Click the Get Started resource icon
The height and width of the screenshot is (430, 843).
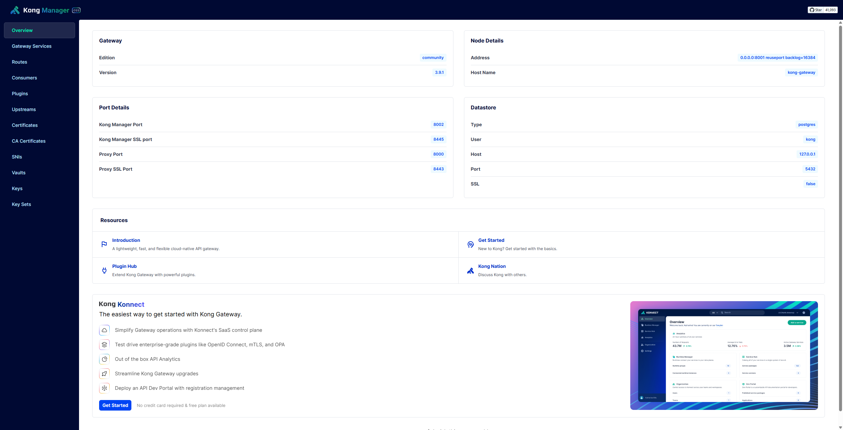(470, 244)
